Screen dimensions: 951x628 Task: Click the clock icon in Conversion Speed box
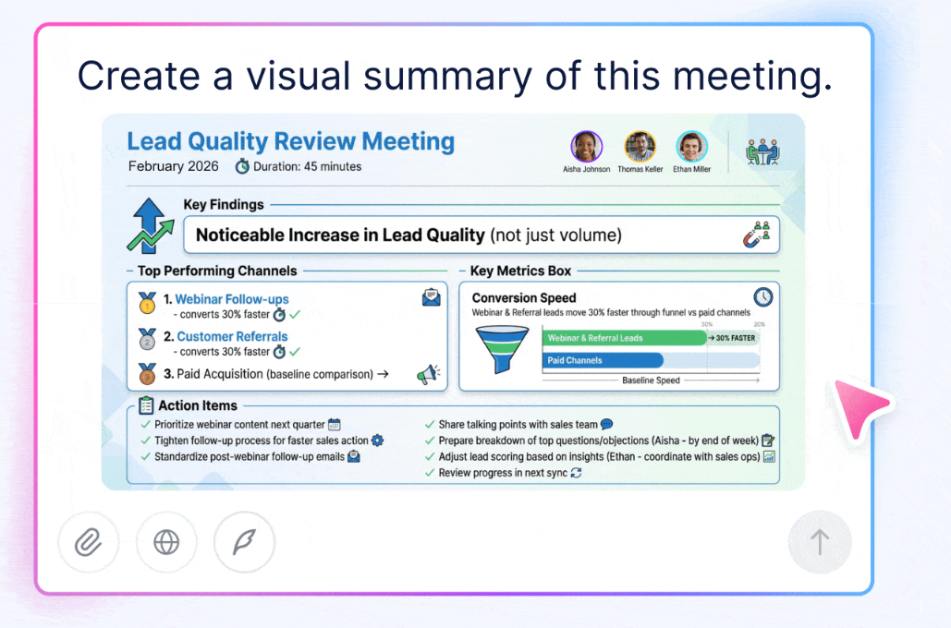[763, 296]
